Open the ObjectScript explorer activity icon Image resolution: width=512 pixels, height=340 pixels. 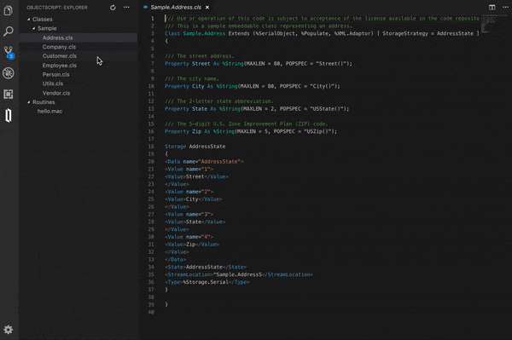pyautogui.click(x=9, y=115)
